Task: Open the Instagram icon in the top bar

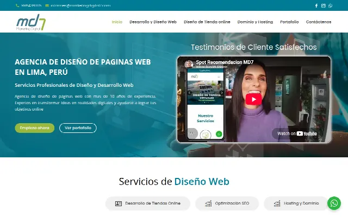Action: click(x=324, y=6)
